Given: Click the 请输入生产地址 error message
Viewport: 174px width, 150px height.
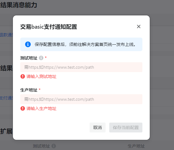Looking at the screenshot, I should (x=41, y=108).
